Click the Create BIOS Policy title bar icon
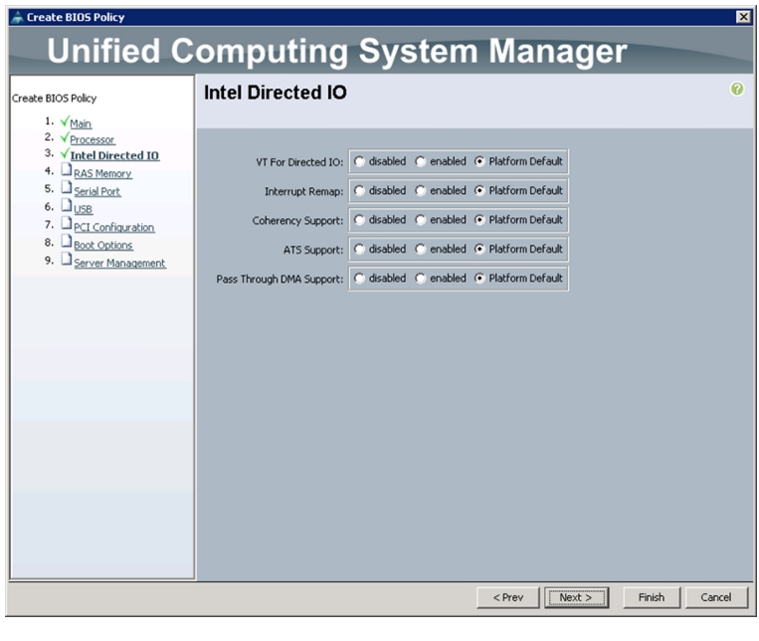 (17, 18)
